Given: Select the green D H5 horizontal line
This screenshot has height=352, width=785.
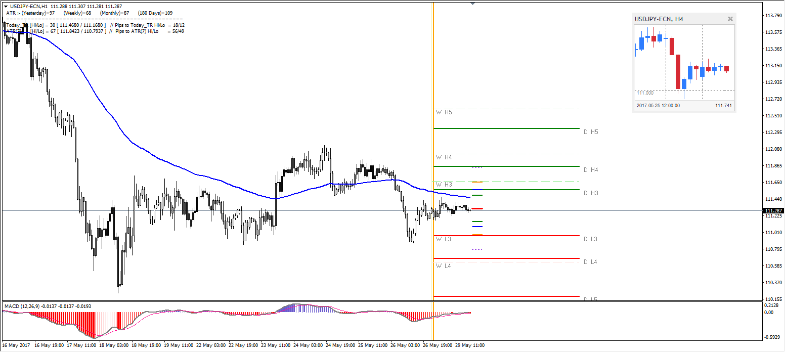Looking at the screenshot, I should point(506,128).
